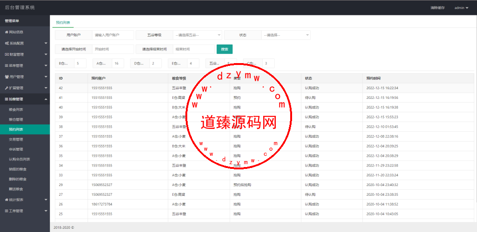This screenshot has height=232, width=477.
Task: Click the list icon beside 工单管理
Action: pyautogui.click(x=7, y=211)
